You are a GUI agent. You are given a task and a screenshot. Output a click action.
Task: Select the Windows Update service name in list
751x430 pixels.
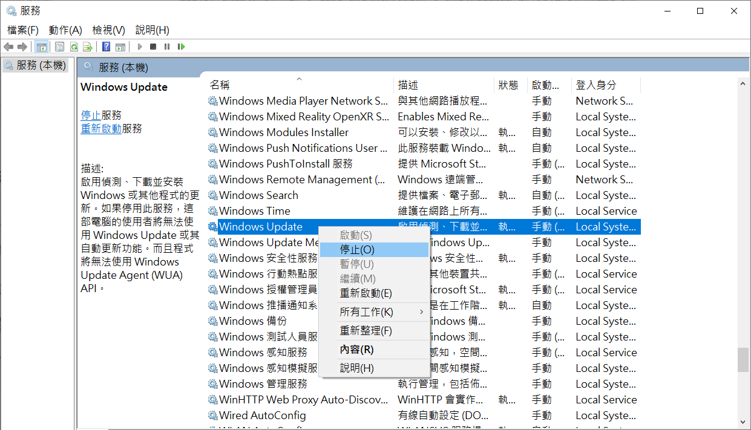pyautogui.click(x=261, y=227)
